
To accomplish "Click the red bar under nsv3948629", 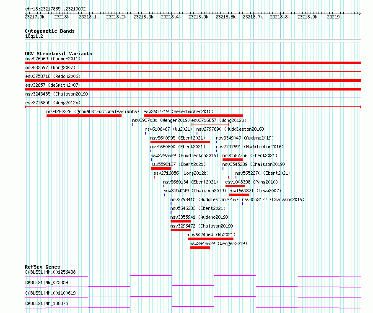I will tap(200, 248).
